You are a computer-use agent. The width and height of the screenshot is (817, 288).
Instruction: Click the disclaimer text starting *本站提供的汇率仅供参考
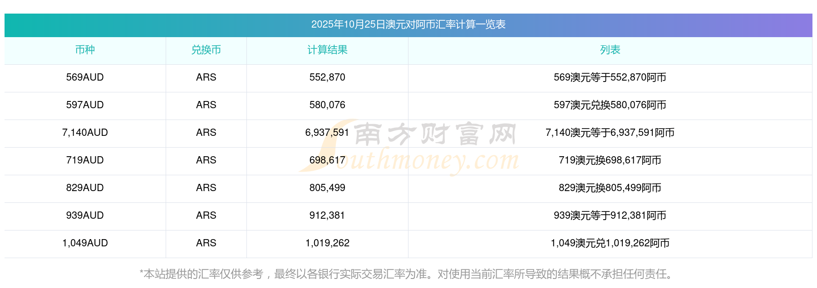click(408, 274)
